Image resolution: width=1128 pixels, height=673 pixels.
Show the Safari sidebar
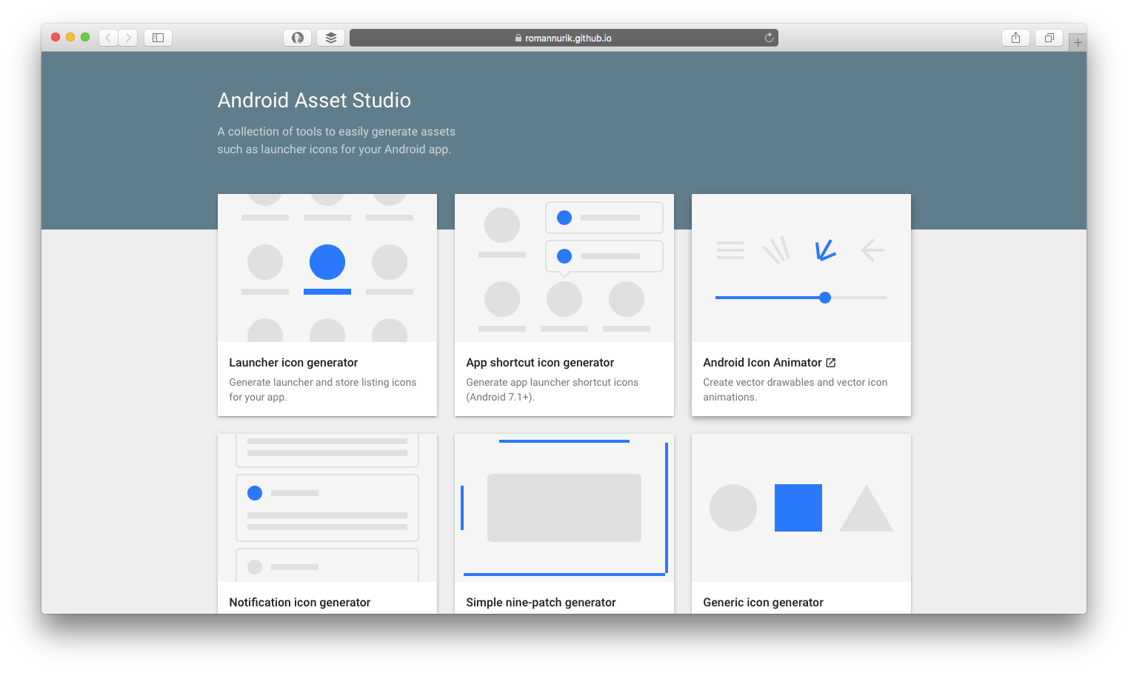(158, 38)
